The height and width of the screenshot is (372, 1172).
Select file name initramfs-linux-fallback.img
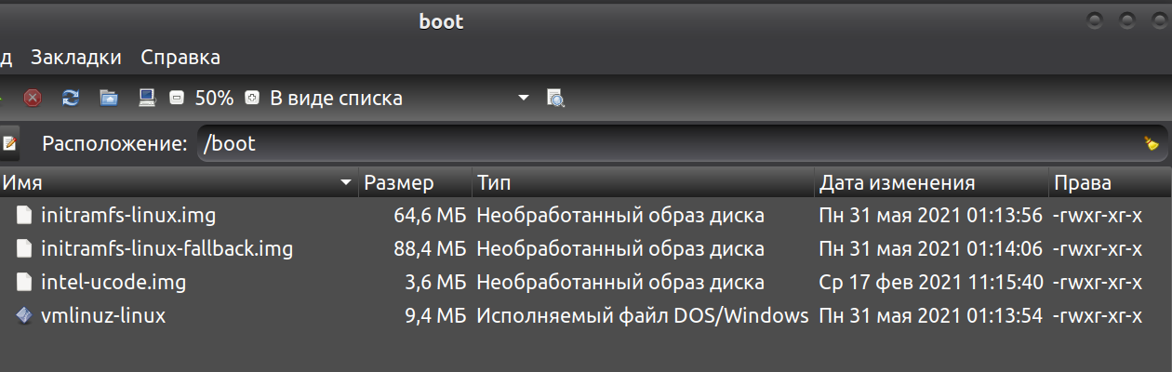click(x=167, y=249)
